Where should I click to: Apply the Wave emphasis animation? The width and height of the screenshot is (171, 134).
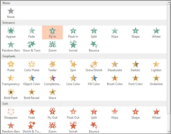click(52, 94)
